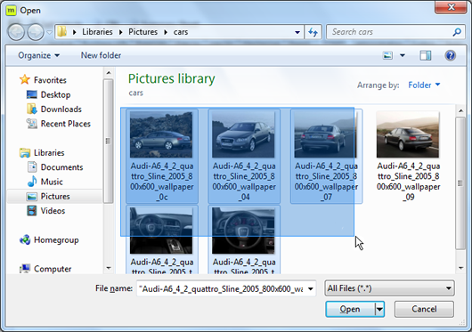Select thumbnail of wallpaper_04 car image
Viewport: 472px width, 332px height.
coord(243,134)
